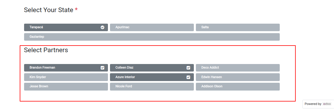Tick the Jesse Brown partner option
This screenshot has height=109, width=334.
[66, 87]
